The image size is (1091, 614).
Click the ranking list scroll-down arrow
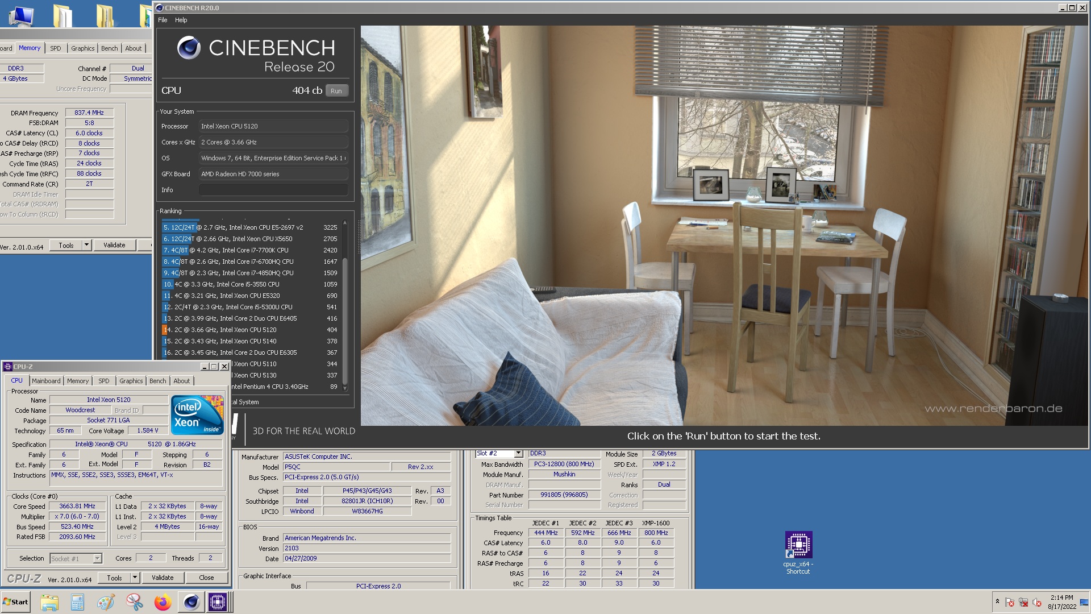click(344, 388)
